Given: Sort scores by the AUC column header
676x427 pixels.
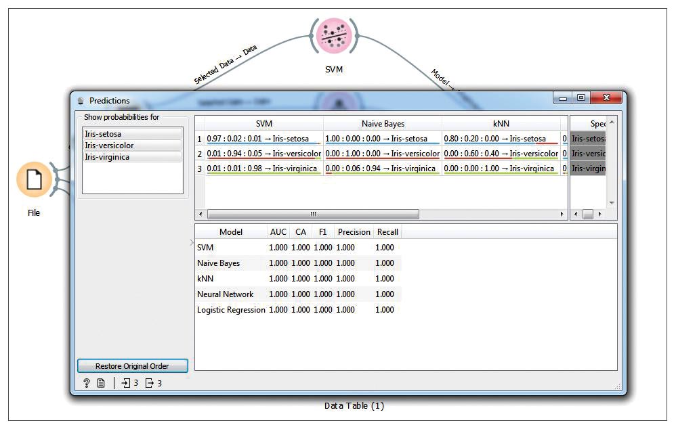Looking at the screenshot, I should pyautogui.click(x=278, y=232).
